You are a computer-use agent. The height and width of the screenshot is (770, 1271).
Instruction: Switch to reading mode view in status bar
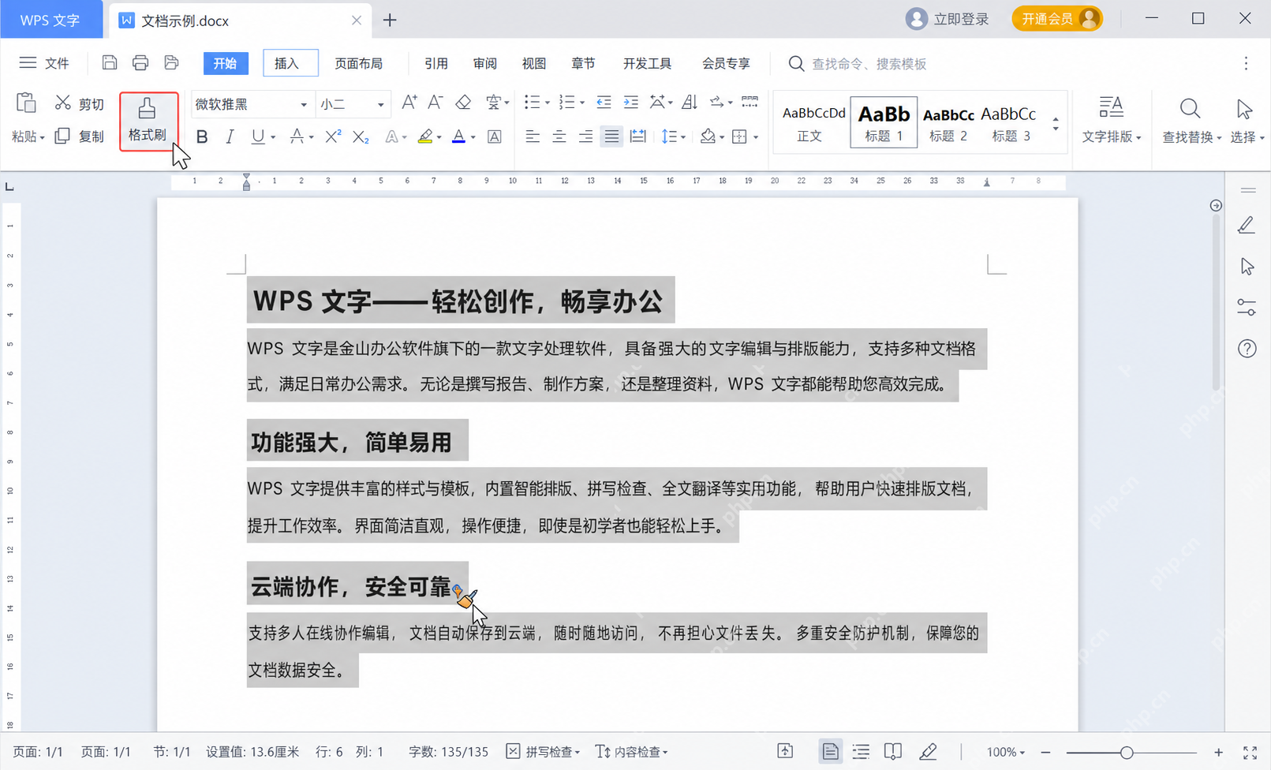(892, 752)
